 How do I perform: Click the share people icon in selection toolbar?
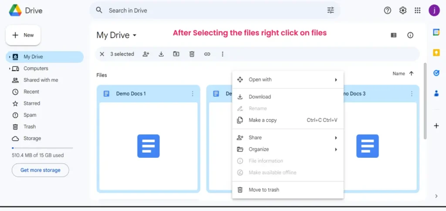click(x=146, y=54)
